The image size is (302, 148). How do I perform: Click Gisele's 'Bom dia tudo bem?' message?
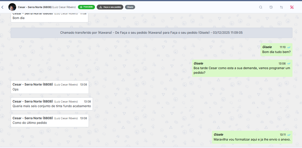276,52
